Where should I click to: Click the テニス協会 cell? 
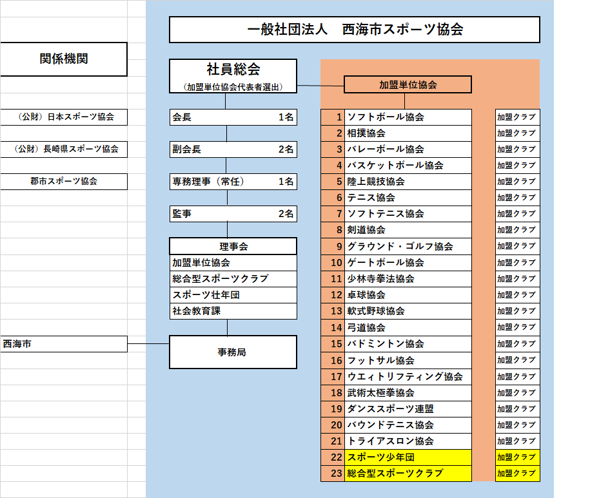pyautogui.click(x=408, y=198)
